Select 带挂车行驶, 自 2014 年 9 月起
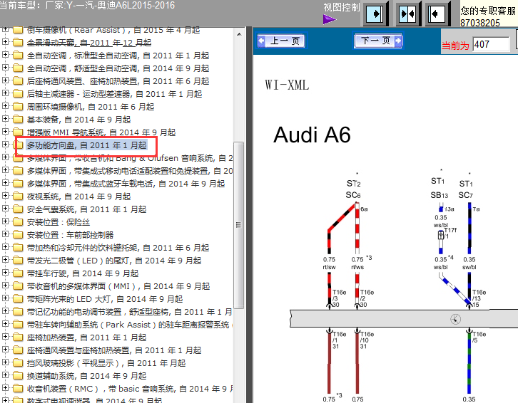This screenshot has width=518, height=403. (83, 273)
